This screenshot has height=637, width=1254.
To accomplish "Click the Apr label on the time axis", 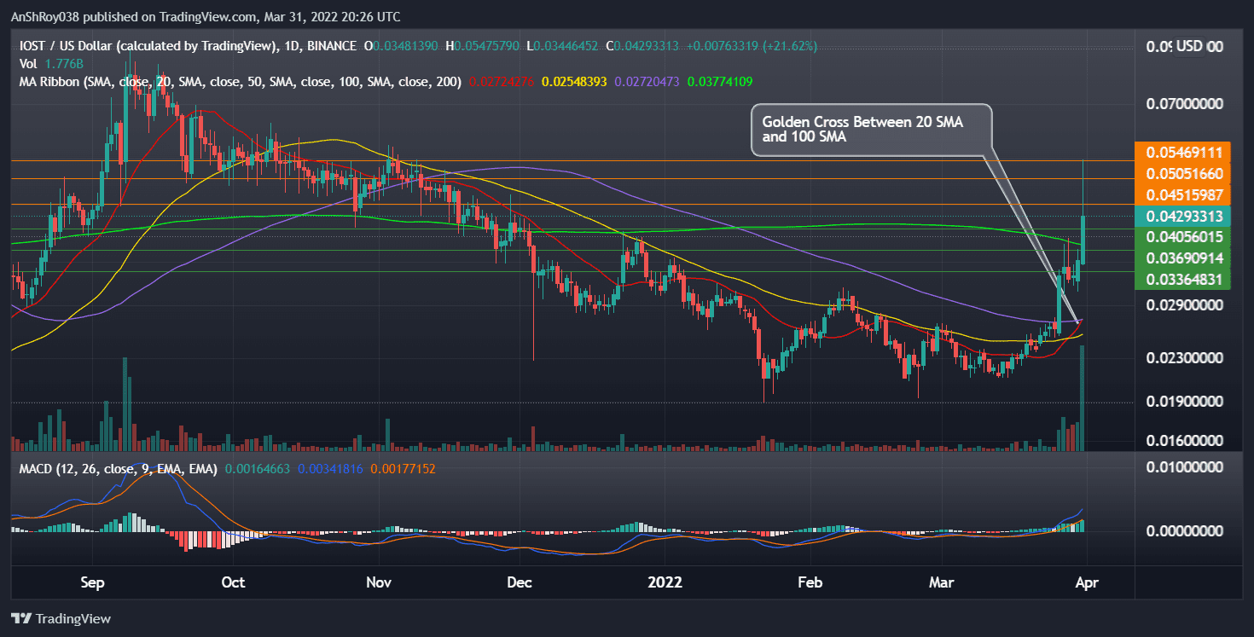I will [x=1088, y=582].
